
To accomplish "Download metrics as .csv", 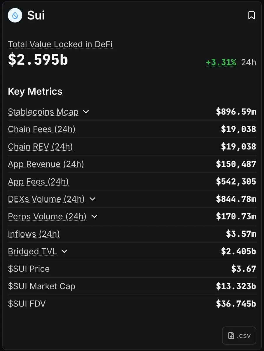I will coord(239,335).
